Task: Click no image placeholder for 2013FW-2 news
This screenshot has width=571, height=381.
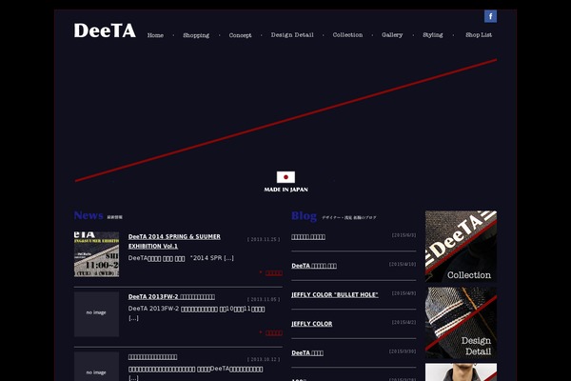Action: point(96,314)
